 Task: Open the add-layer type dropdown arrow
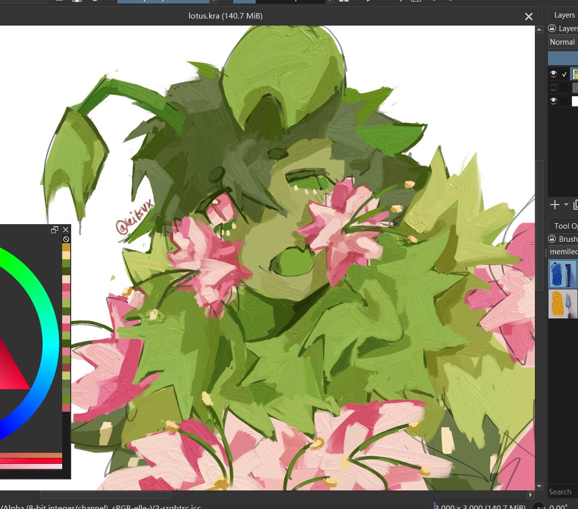(566, 204)
